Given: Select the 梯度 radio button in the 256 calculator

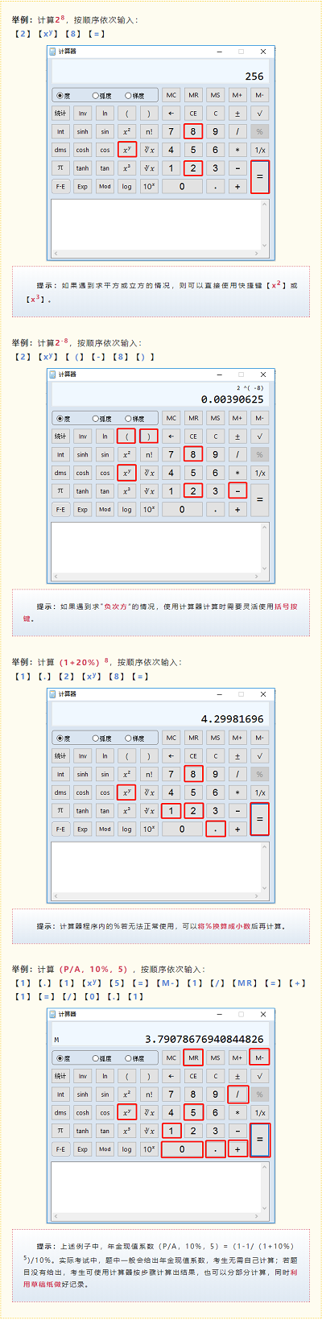Looking at the screenshot, I should pos(134,95).
